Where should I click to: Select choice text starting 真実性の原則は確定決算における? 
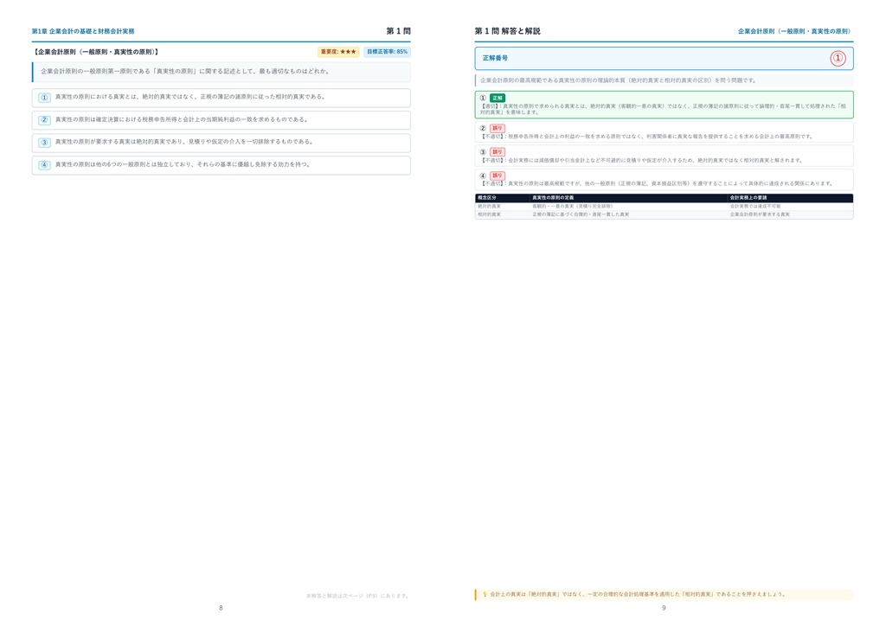click(182, 119)
